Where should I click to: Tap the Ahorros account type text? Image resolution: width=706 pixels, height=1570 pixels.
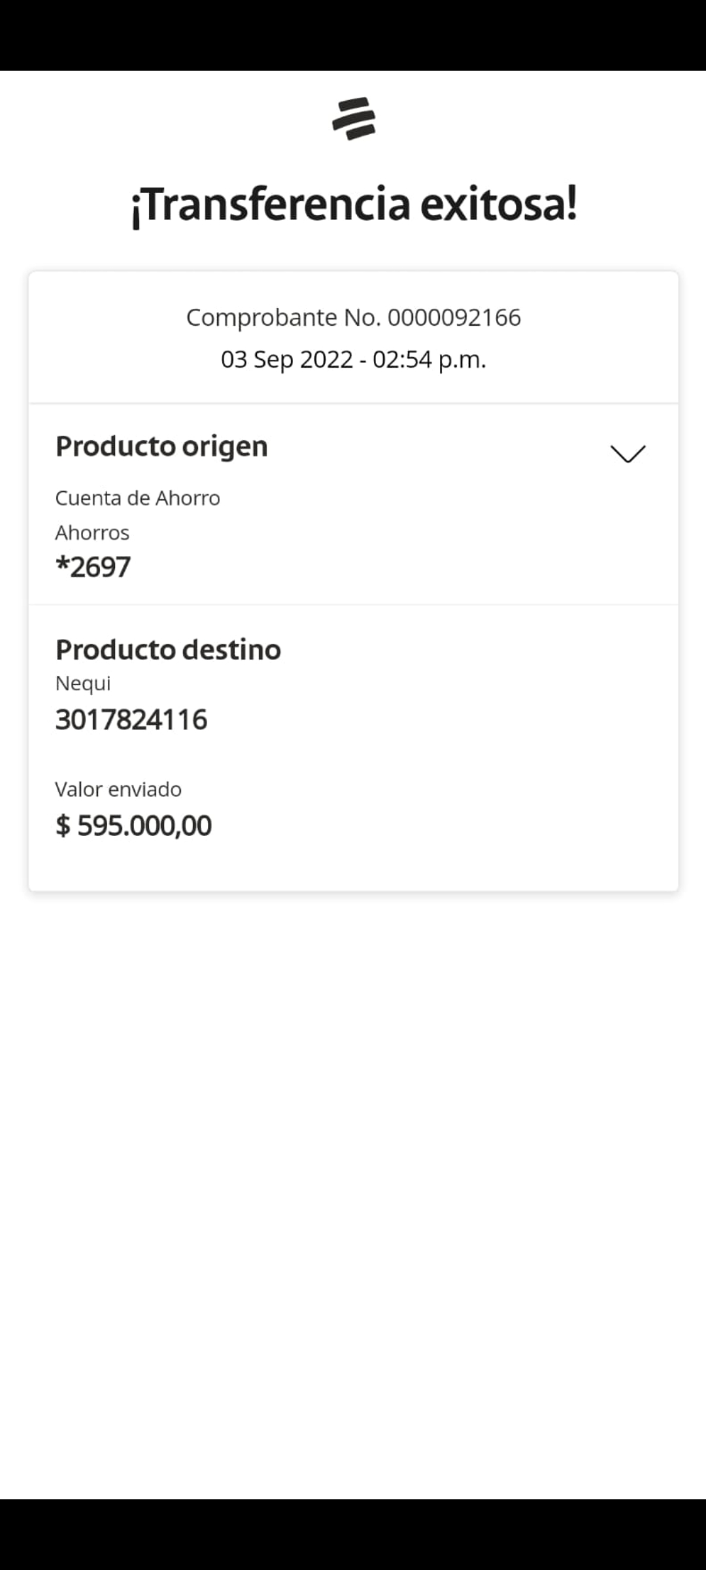[92, 533]
